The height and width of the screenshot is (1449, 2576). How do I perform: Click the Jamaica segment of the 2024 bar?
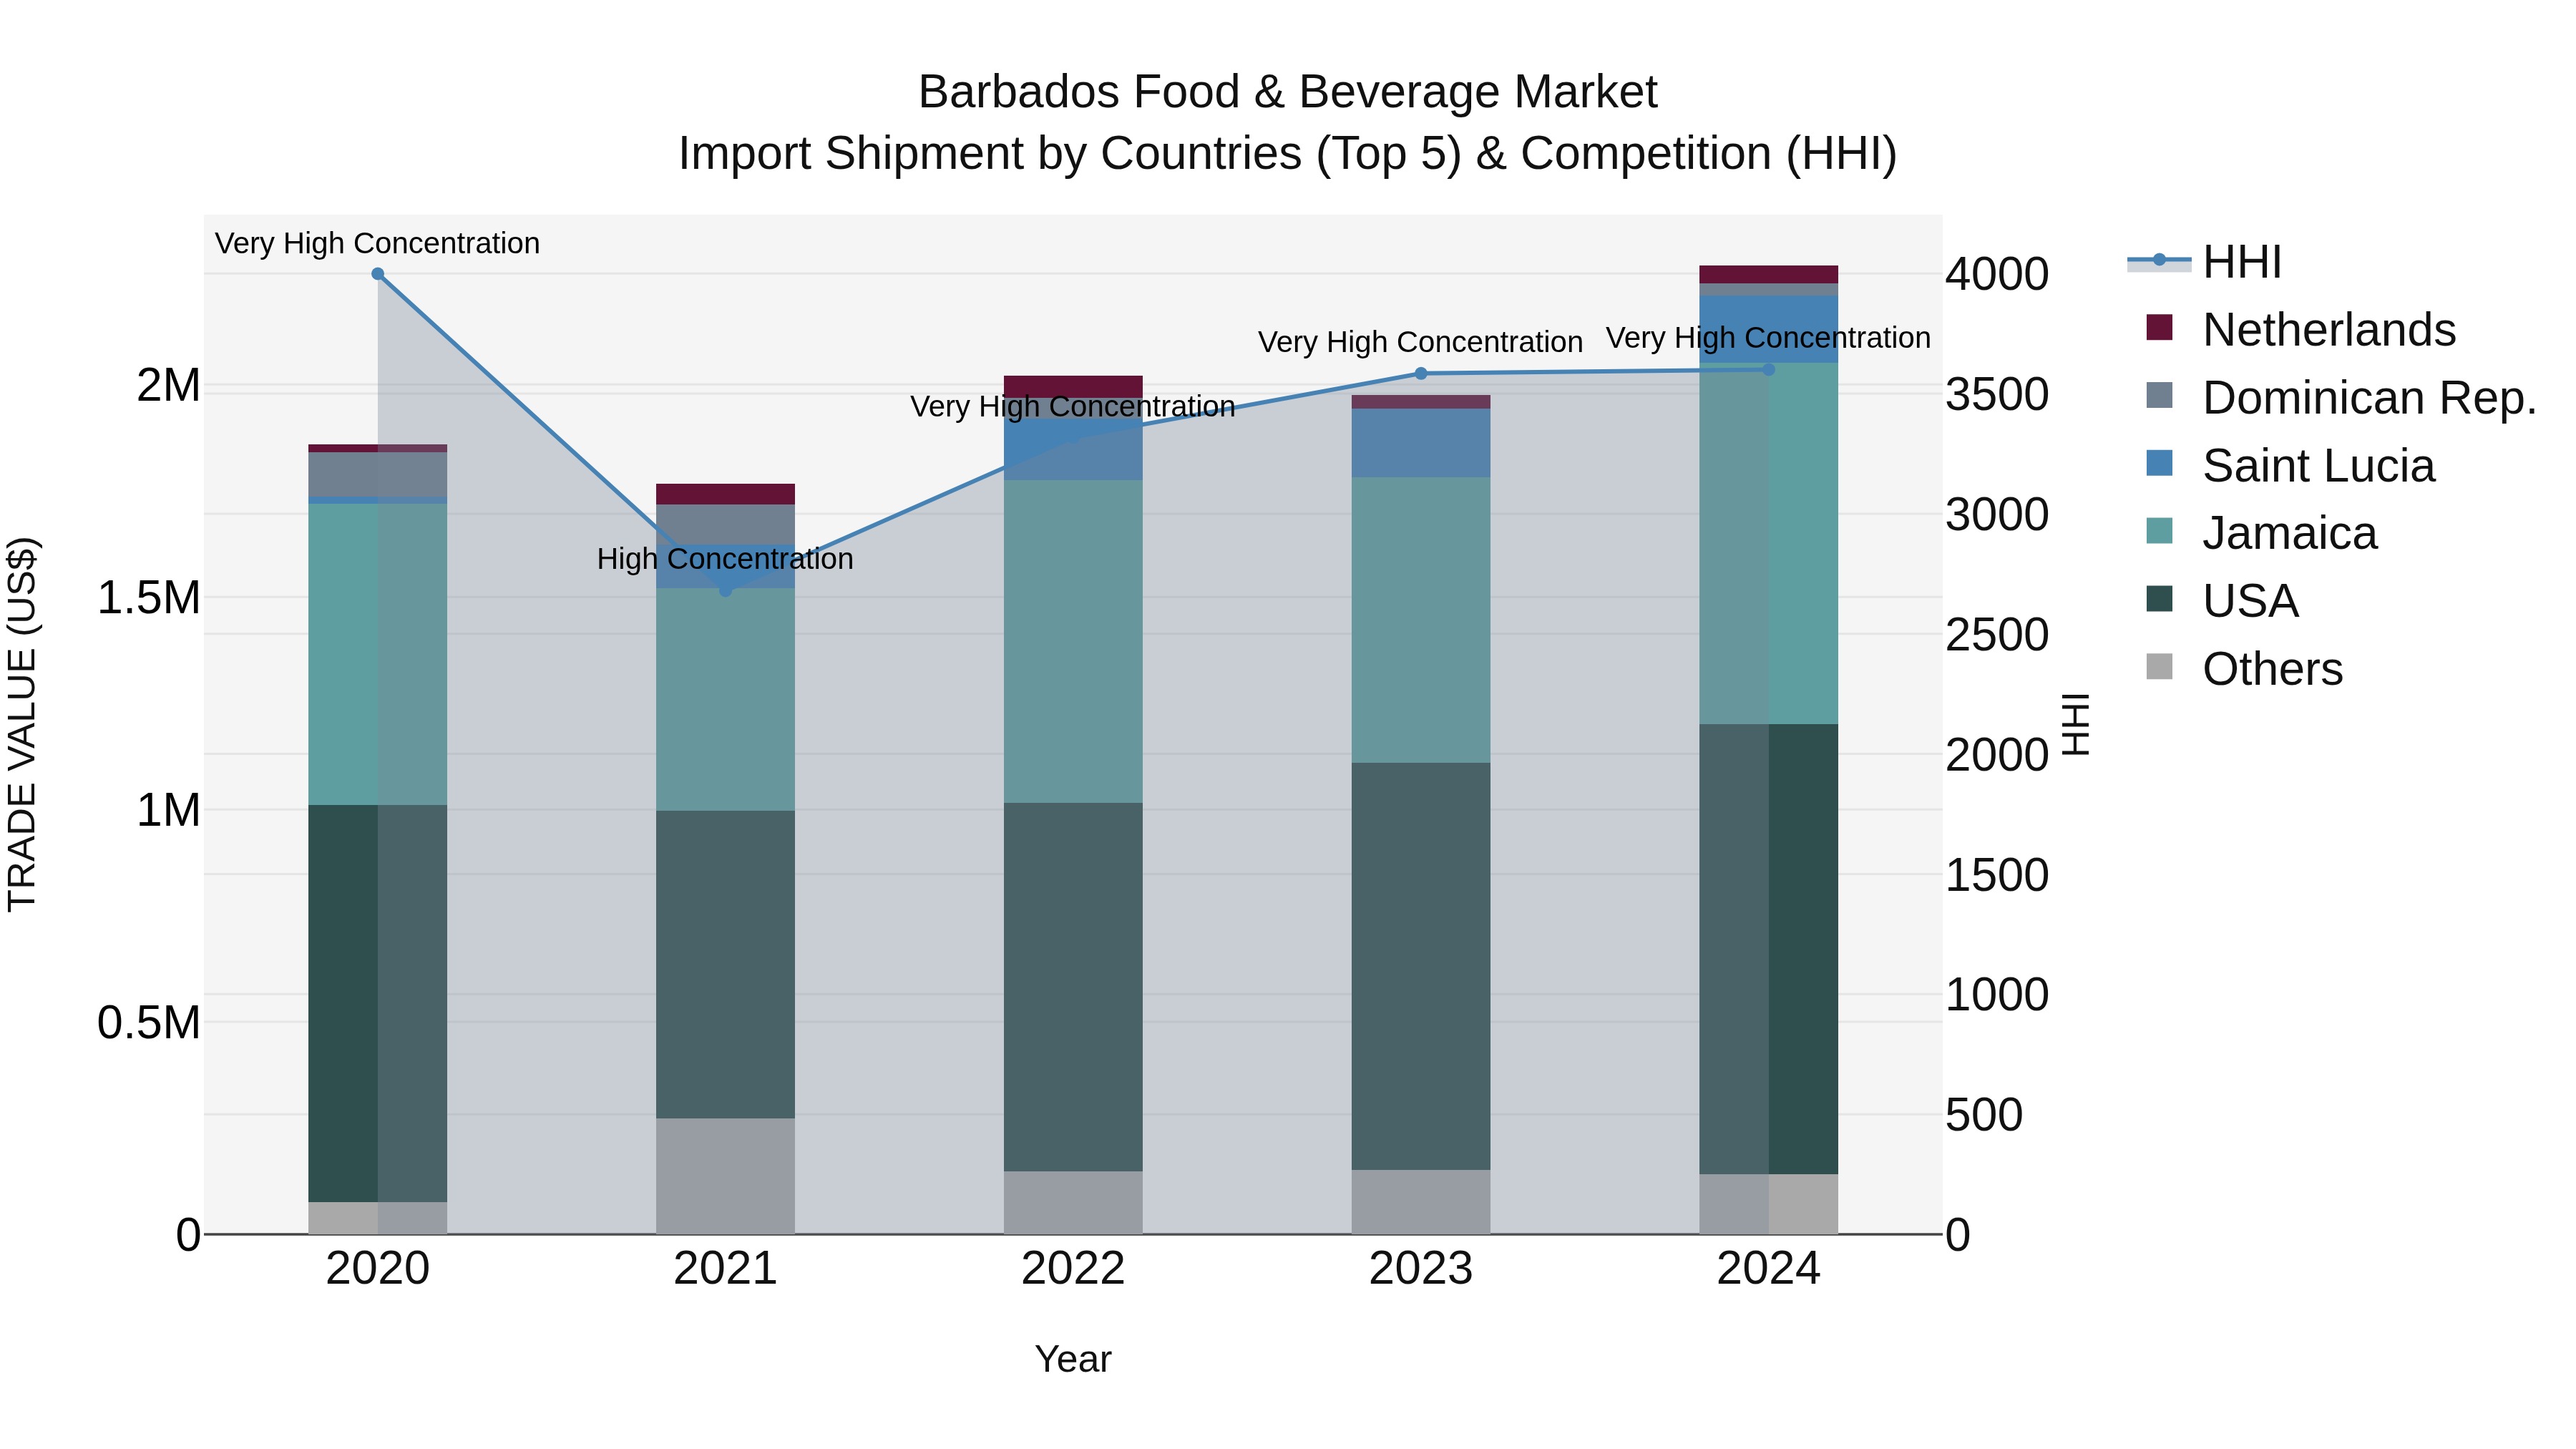click(x=1769, y=544)
